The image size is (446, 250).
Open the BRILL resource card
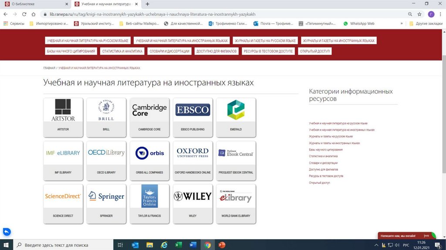106,118
